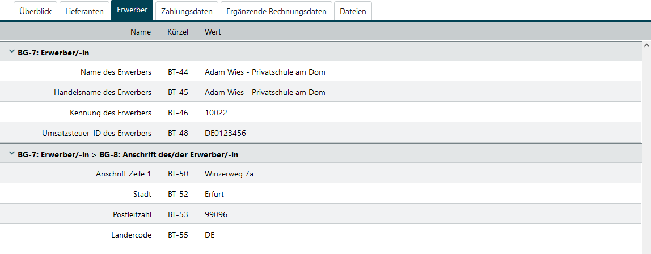Click the Postleitzahl value 99096
This screenshot has height=254, width=651.
point(216,214)
